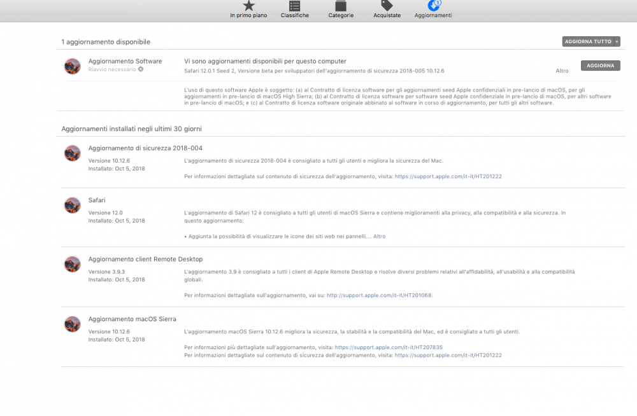Click the Safari update row icon
Viewport: 637px width, 416px height.
click(73, 205)
